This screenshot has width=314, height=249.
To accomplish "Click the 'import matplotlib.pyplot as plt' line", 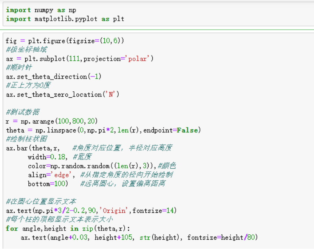I will tap(65, 19).
